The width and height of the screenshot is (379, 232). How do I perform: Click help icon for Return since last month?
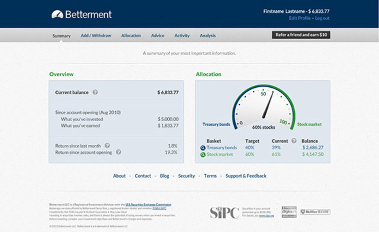[x=107, y=146]
